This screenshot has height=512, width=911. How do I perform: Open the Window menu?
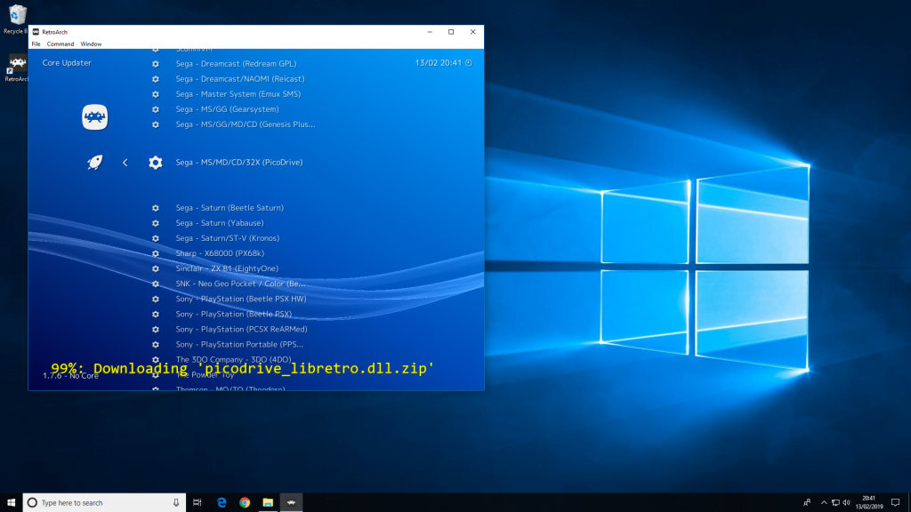pos(91,44)
